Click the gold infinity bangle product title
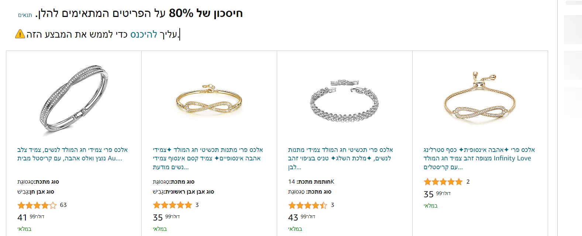Image resolution: width=582 pixels, height=236 pixels. (x=207, y=158)
